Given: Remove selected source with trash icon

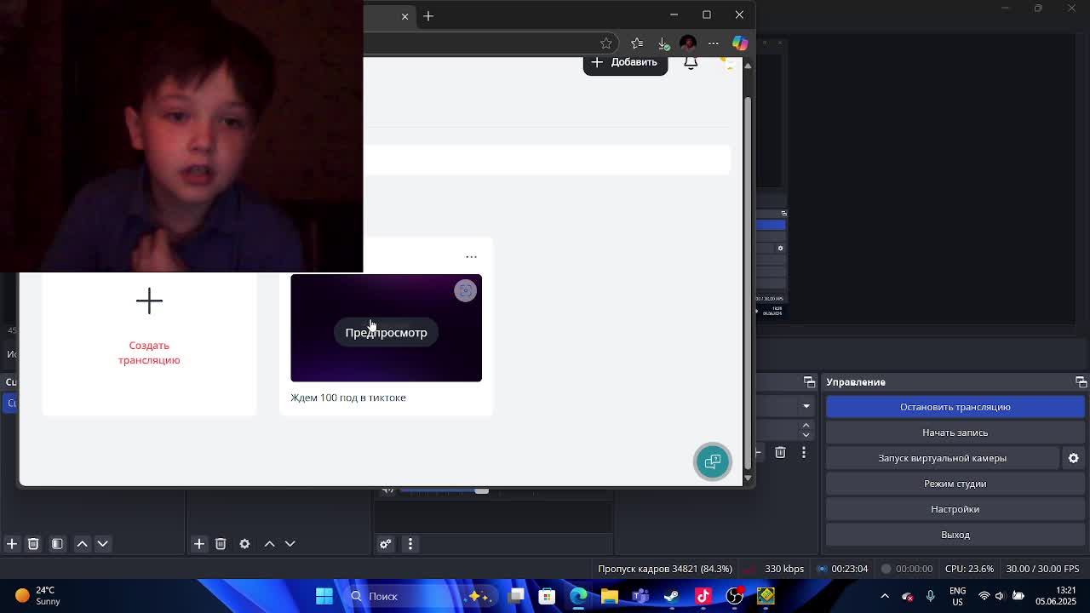Looking at the screenshot, I should coord(221,543).
